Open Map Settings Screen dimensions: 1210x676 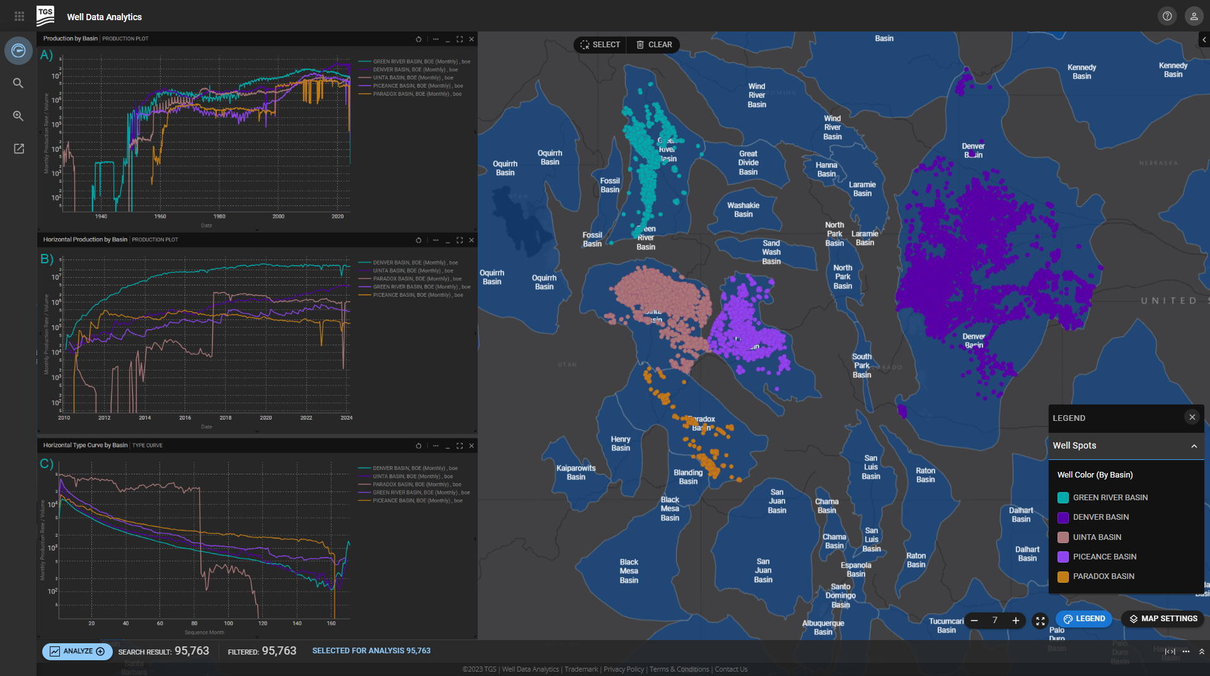click(x=1163, y=619)
